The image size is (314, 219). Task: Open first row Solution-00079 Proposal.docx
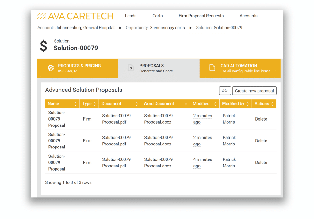159,119
